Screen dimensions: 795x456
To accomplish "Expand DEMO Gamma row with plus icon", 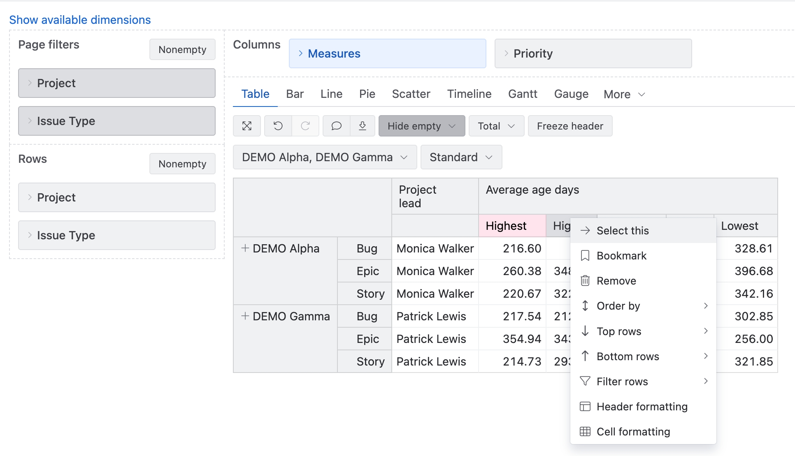I will 245,316.
